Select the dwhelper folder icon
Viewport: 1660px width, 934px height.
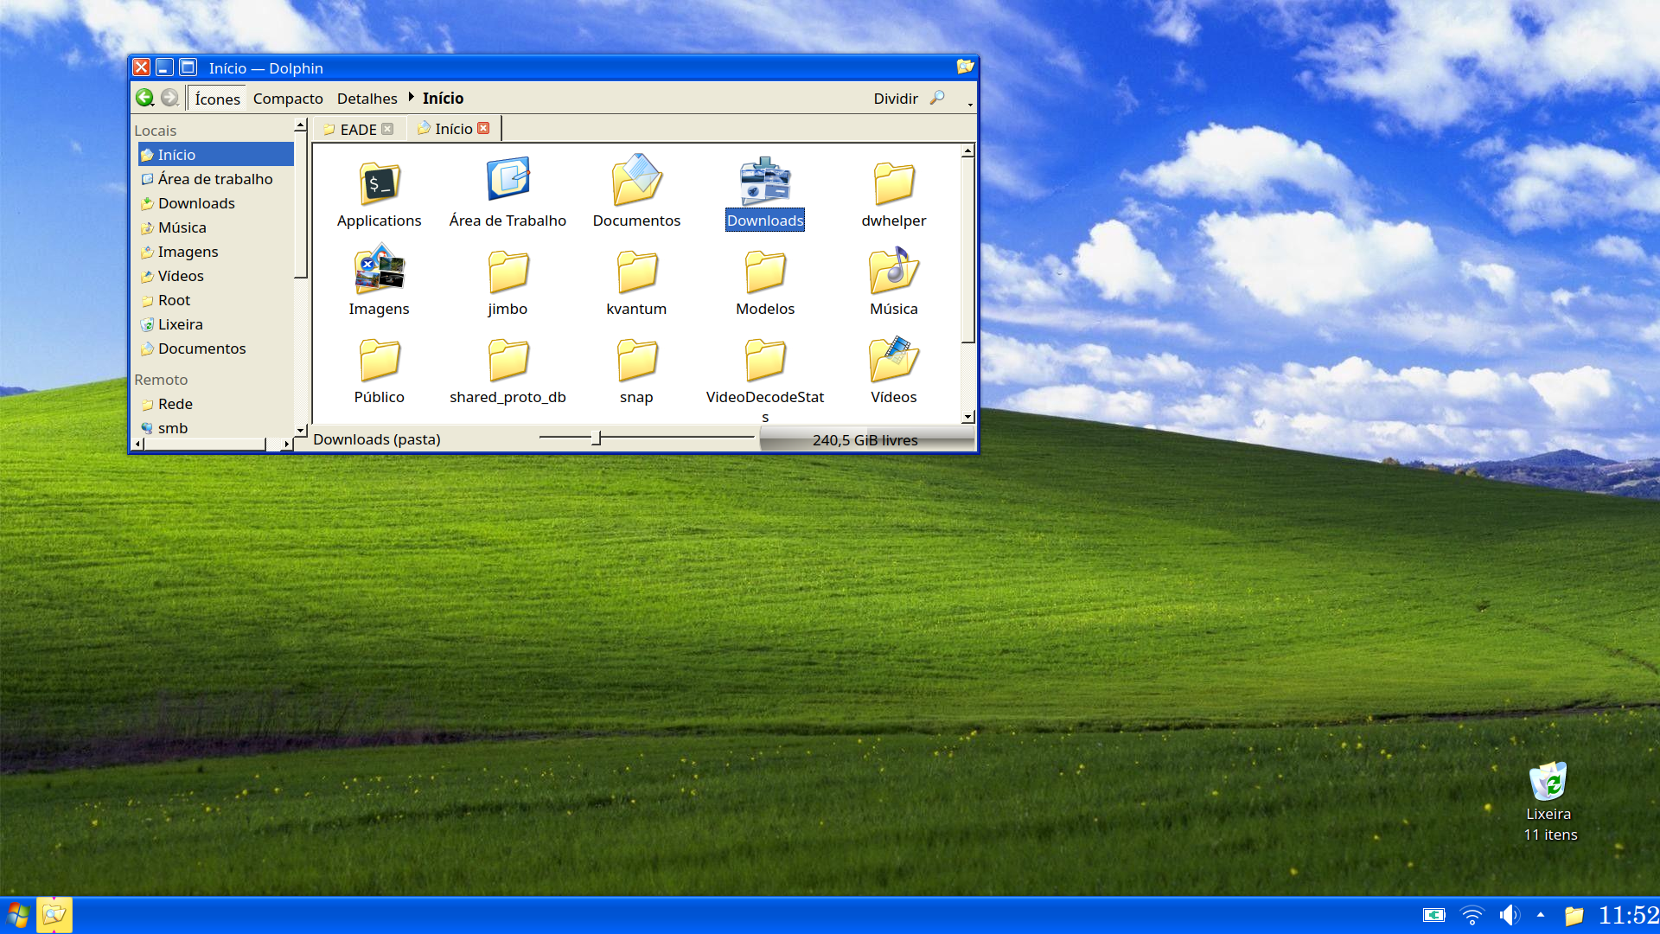tap(894, 183)
